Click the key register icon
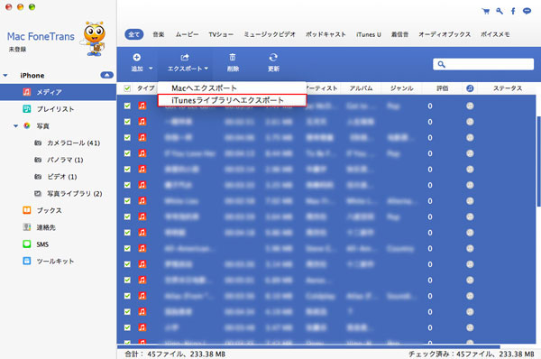 (x=500, y=12)
